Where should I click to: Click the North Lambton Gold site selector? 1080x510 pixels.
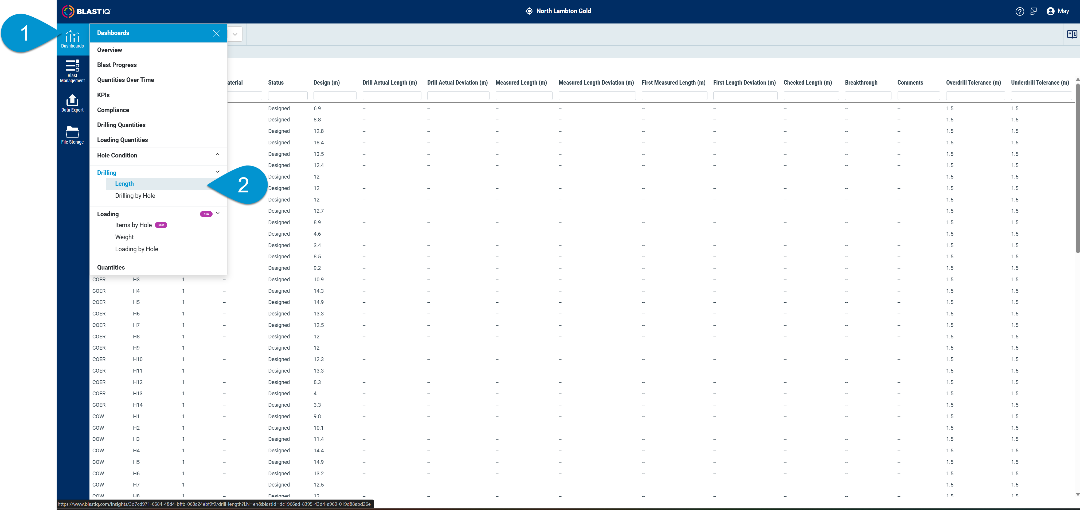558,11
